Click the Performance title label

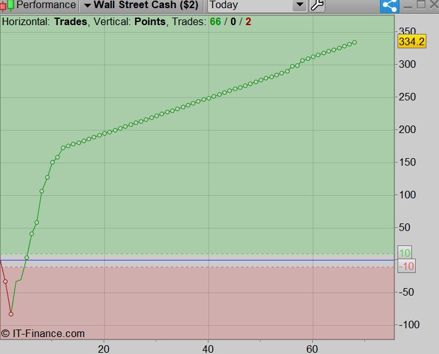tap(46, 5)
